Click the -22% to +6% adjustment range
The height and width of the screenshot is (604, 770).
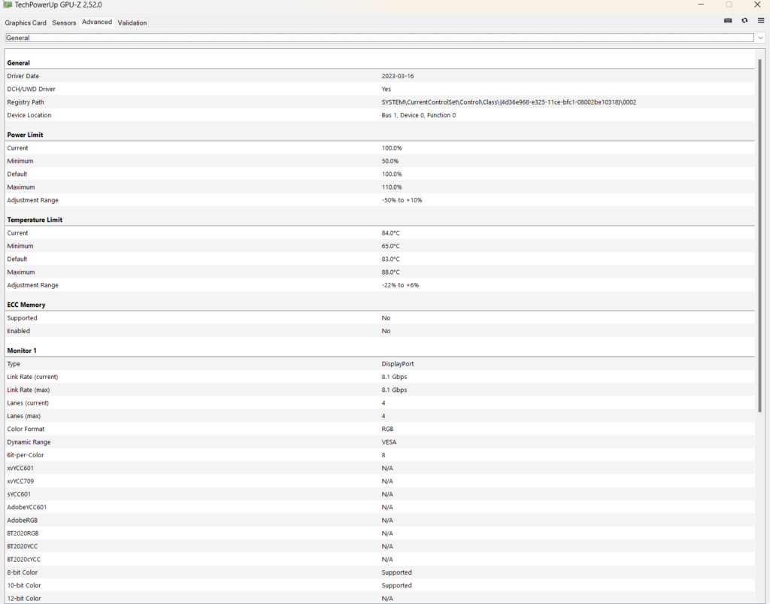point(400,285)
